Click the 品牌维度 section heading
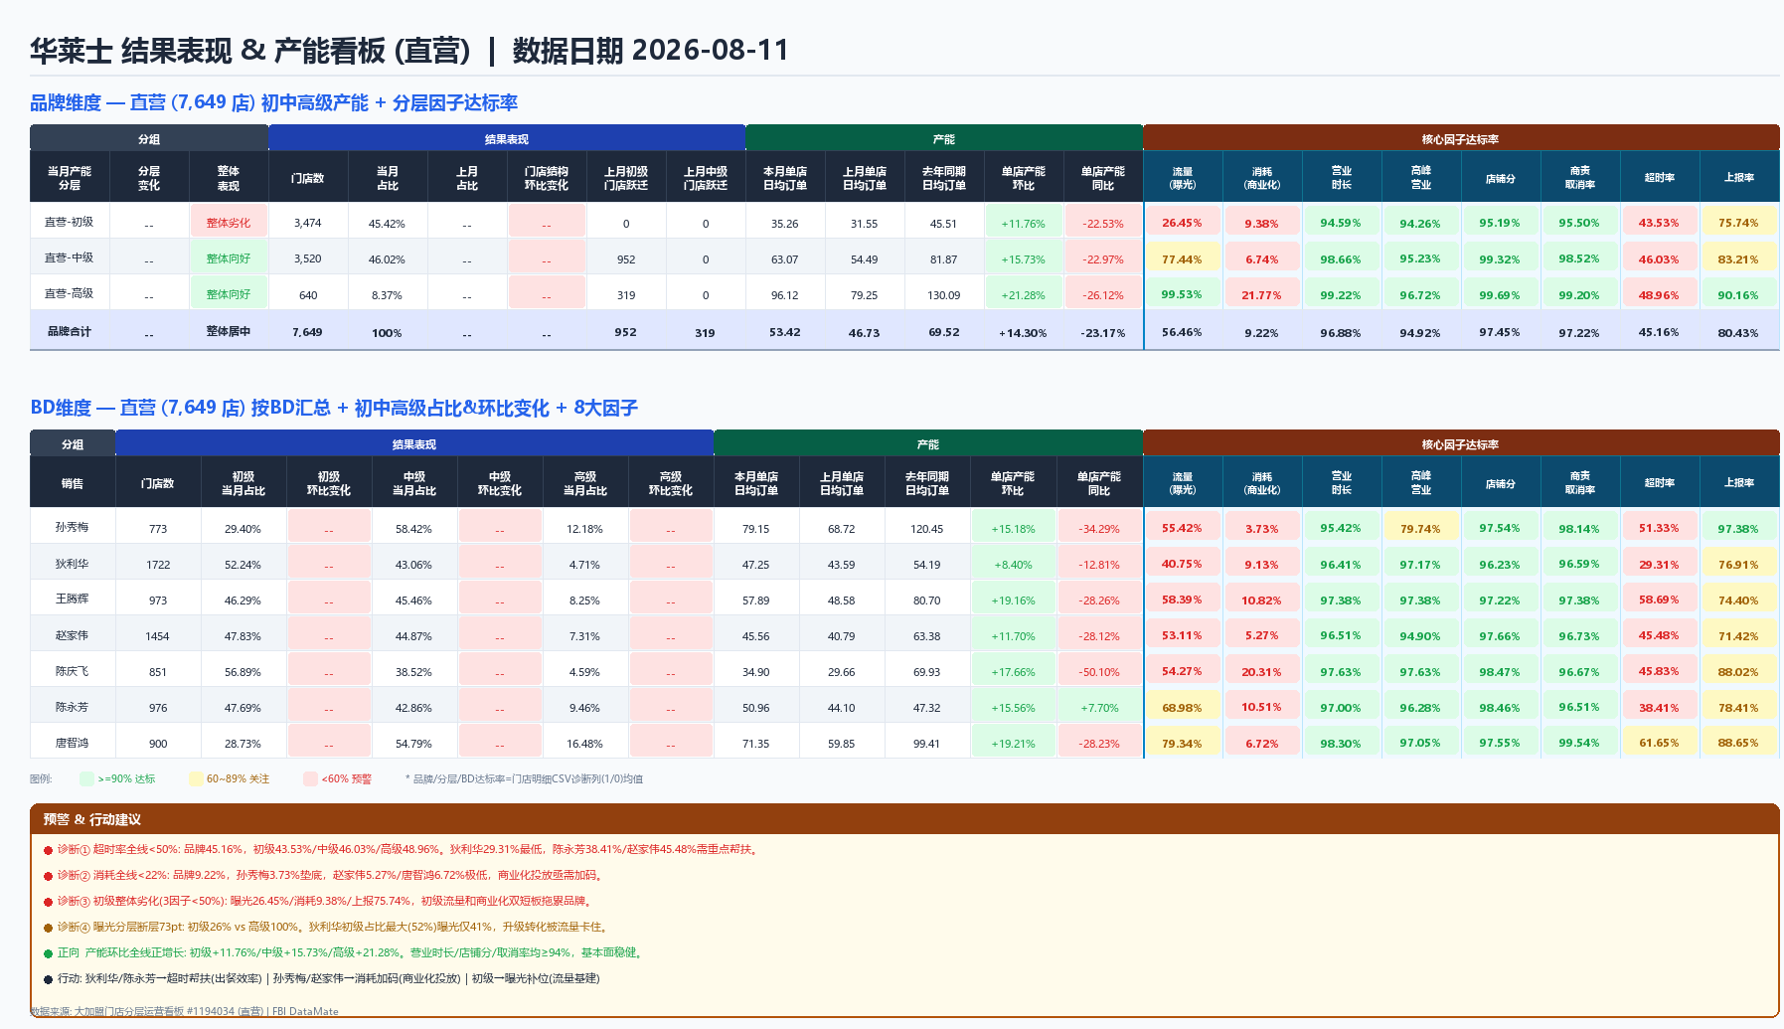 pos(273,103)
